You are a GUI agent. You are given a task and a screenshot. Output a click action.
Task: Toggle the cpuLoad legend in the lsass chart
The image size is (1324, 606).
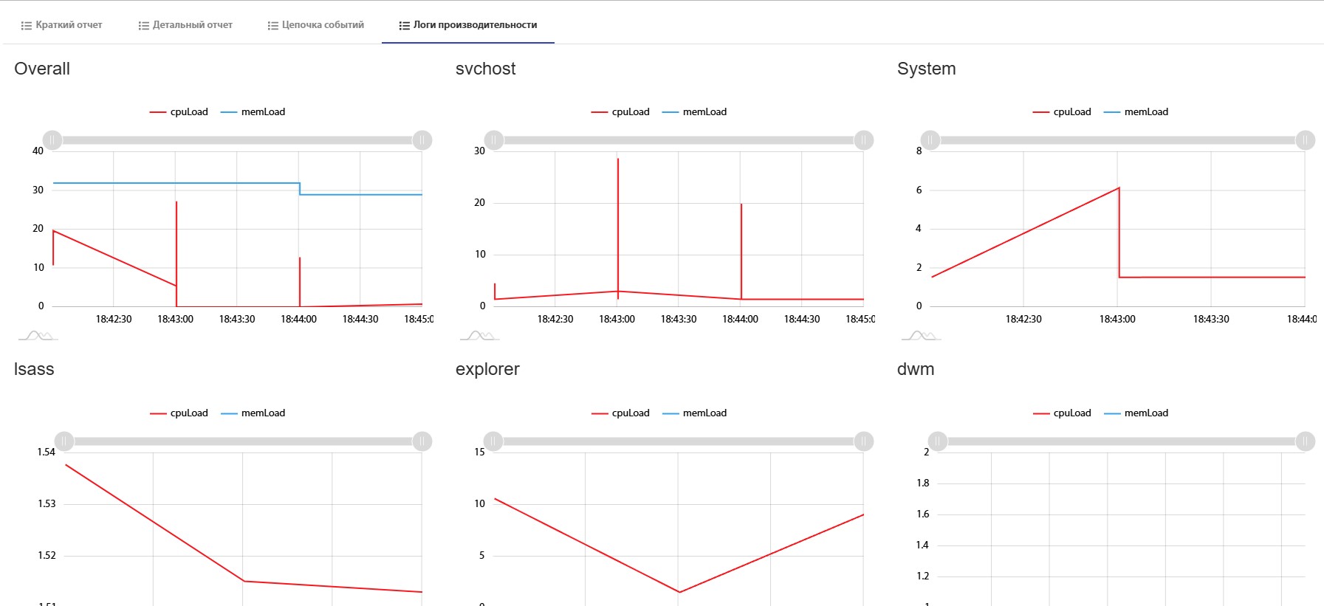179,413
